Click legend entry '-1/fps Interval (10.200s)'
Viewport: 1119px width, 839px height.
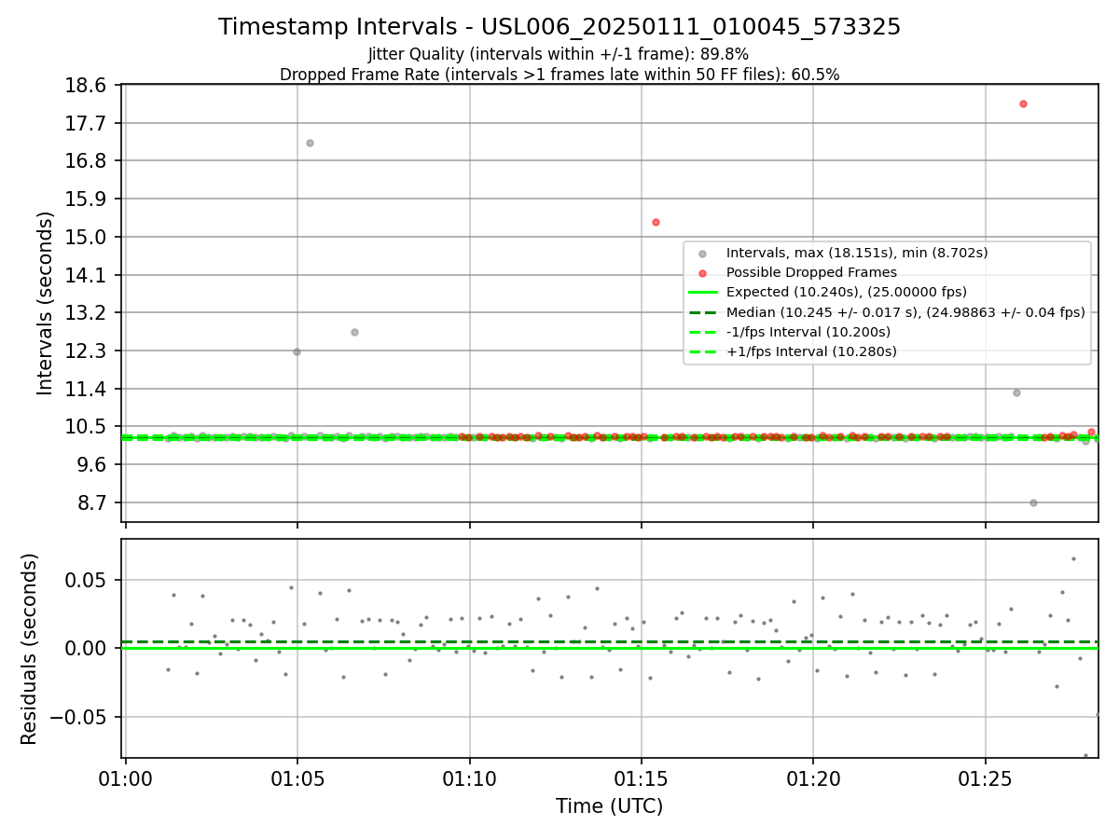click(808, 332)
